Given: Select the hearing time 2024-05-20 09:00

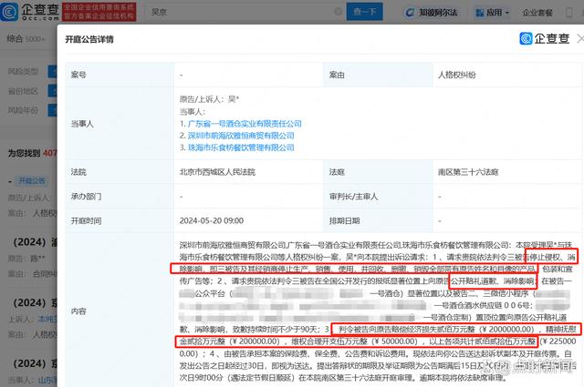Looking at the screenshot, I should click(x=212, y=221).
